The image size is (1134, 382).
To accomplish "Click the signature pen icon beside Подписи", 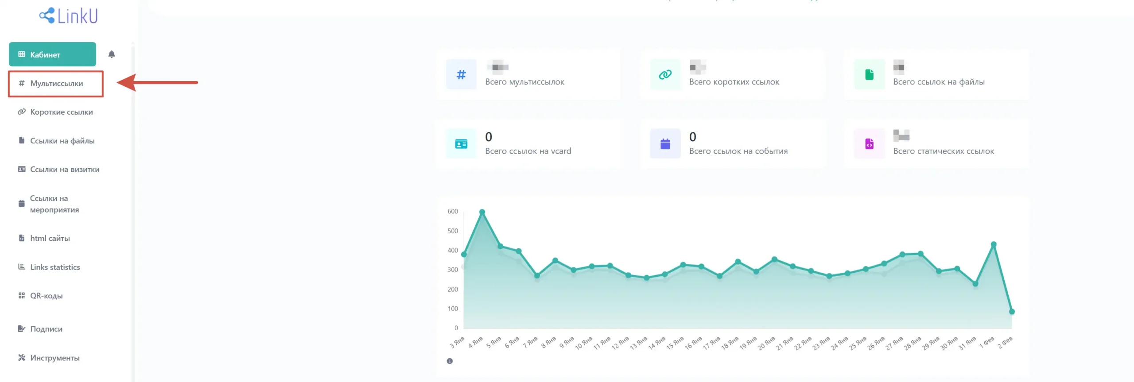I will [x=21, y=328].
